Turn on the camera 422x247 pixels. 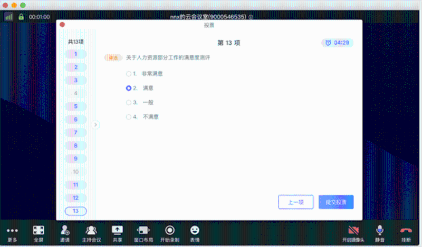tap(353, 234)
